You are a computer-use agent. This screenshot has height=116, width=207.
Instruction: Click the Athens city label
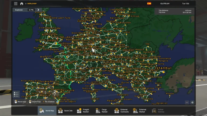[152, 92]
